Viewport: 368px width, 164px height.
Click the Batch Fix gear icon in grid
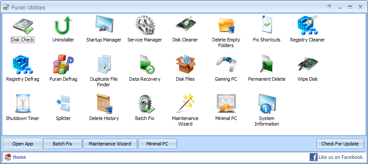coord(146,104)
